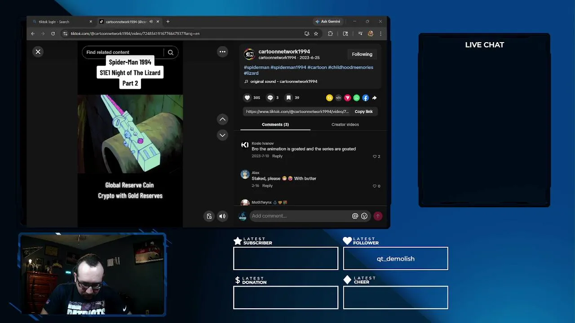The image size is (575, 323).
Task: Reply to Kosio Ivanov's comment
Action: (277, 156)
